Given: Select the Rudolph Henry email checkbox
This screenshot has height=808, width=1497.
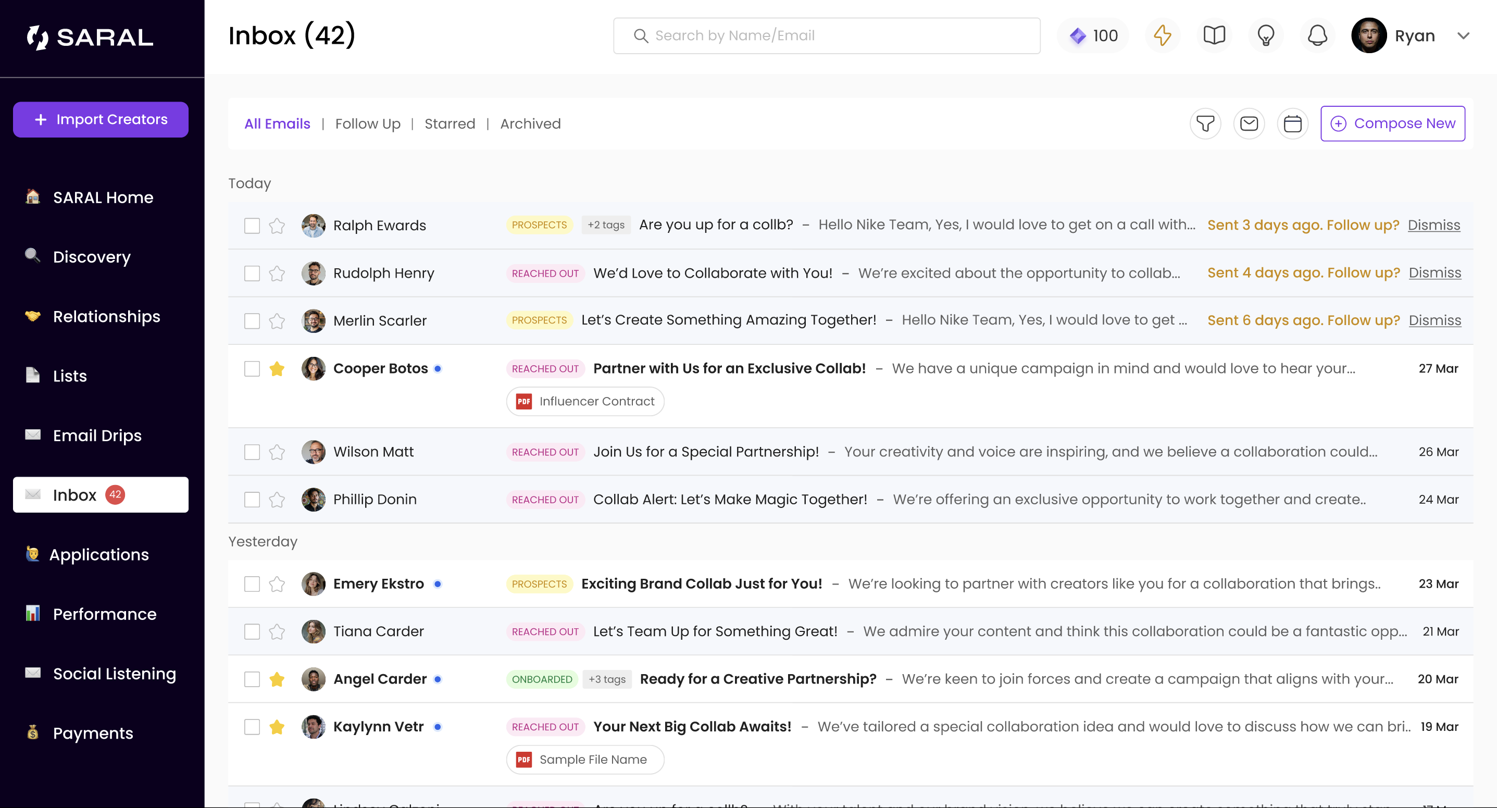Looking at the screenshot, I should 252,273.
